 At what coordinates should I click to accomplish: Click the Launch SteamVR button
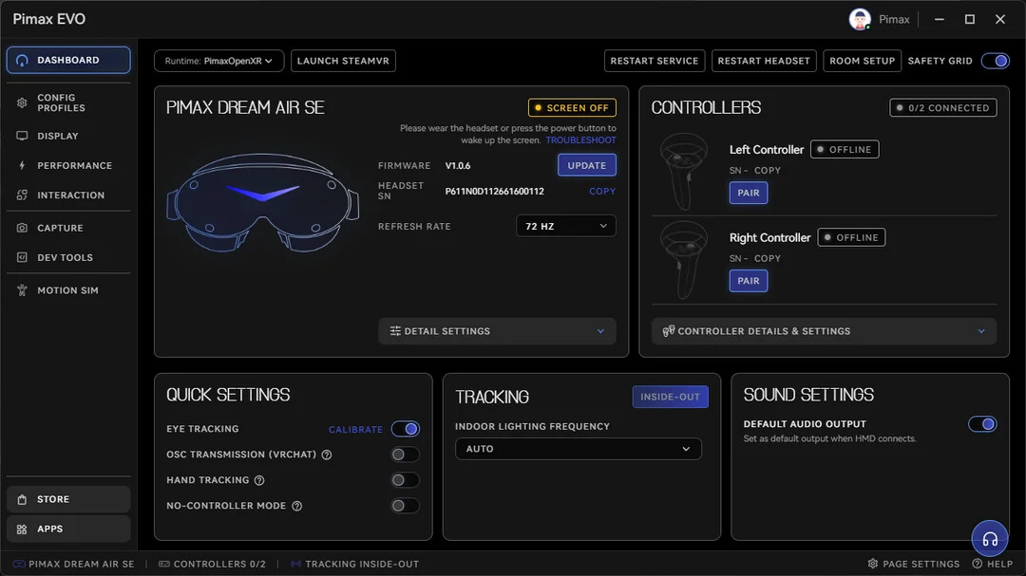343,61
